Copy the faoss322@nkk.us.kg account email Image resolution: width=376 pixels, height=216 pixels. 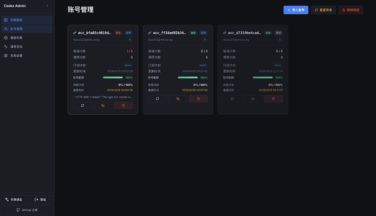point(130,40)
